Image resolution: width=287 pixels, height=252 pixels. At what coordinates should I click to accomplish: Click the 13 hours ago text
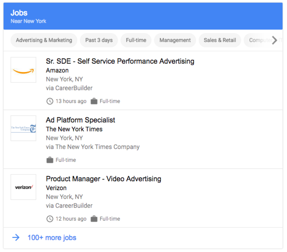(x=71, y=101)
